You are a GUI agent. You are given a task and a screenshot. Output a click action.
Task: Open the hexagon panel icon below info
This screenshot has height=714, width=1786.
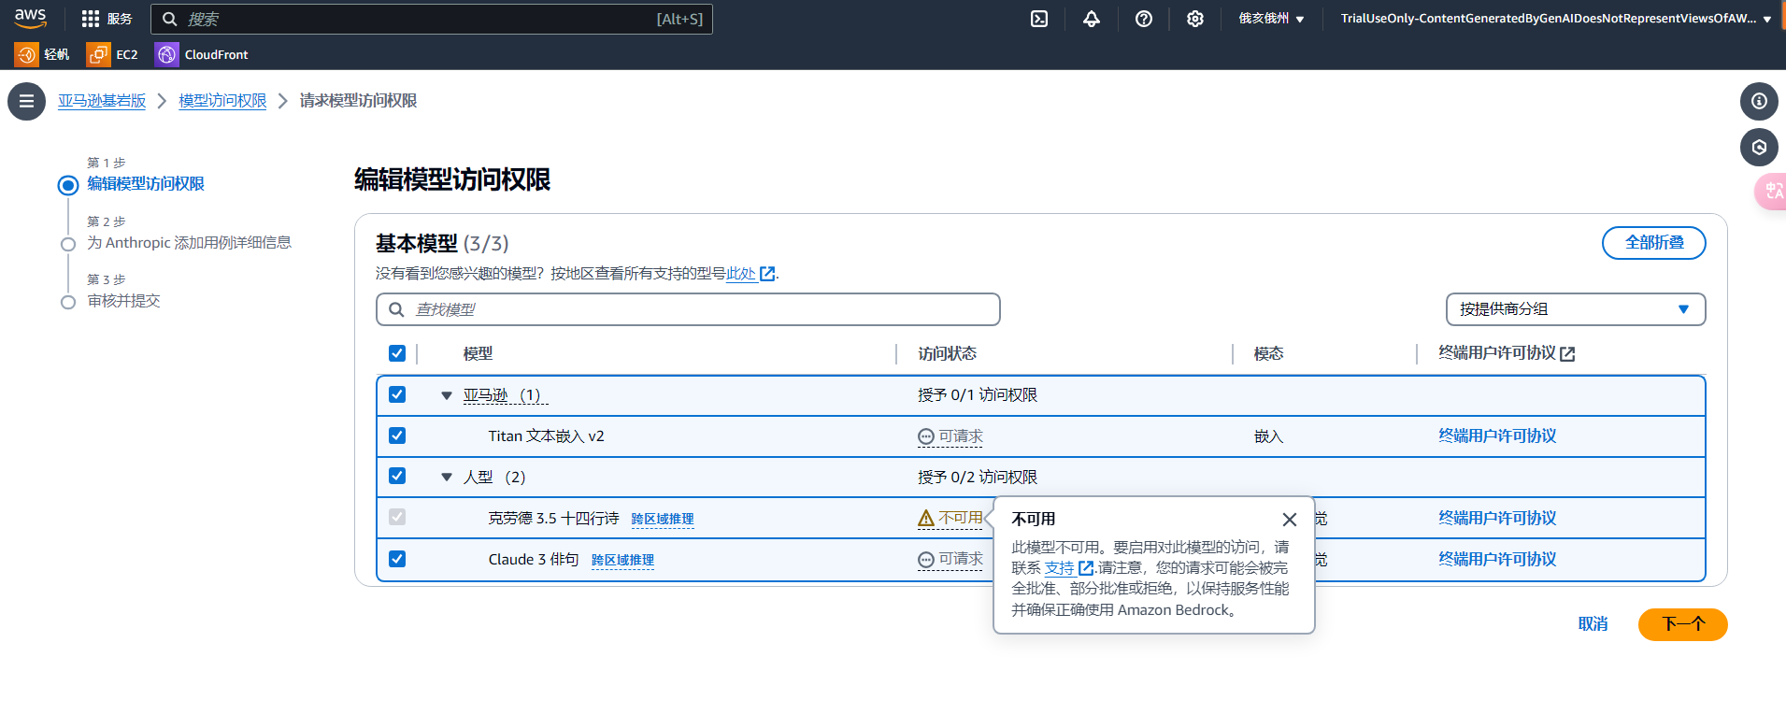point(1759,147)
